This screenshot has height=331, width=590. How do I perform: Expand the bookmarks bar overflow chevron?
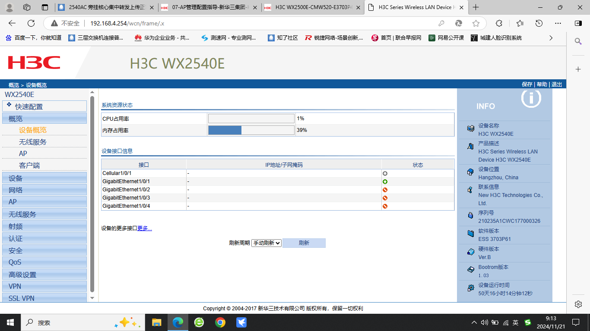tap(551, 38)
